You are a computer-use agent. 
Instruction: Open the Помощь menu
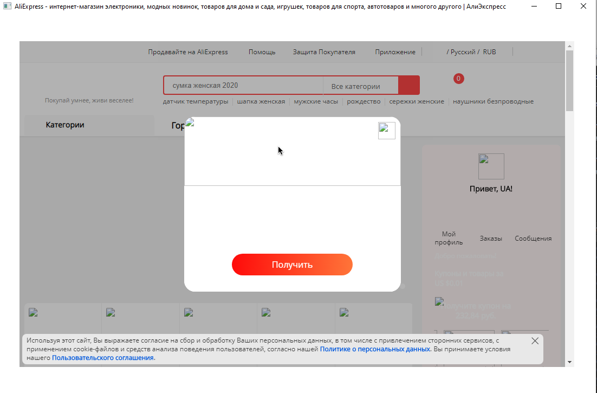point(262,52)
